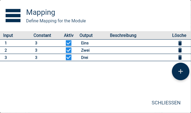Click the Aktiv column header
This screenshot has width=191, height=113.
(x=69, y=35)
